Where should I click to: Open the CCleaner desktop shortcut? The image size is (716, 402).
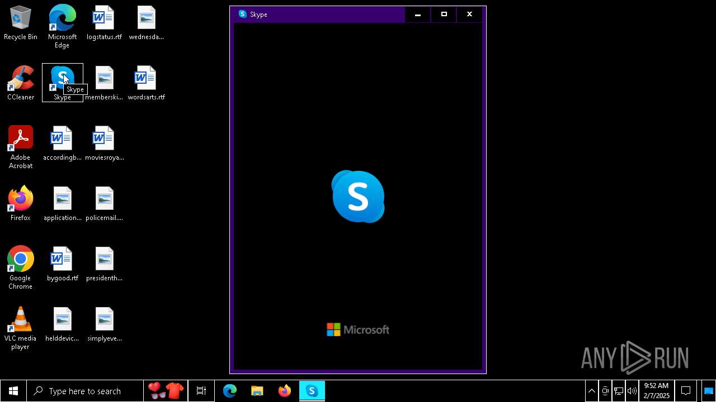pos(21,83)
